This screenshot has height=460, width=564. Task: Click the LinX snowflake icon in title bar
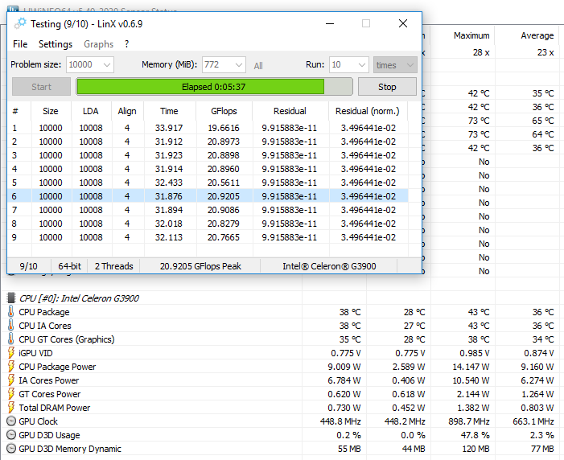[x=20, y=23]
